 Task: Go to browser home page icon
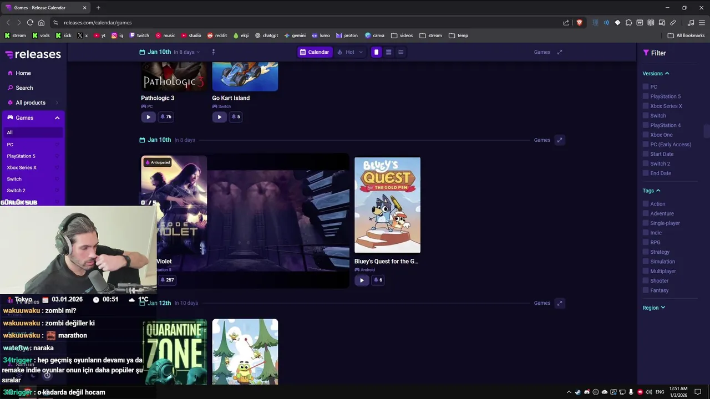click(41, 23)
